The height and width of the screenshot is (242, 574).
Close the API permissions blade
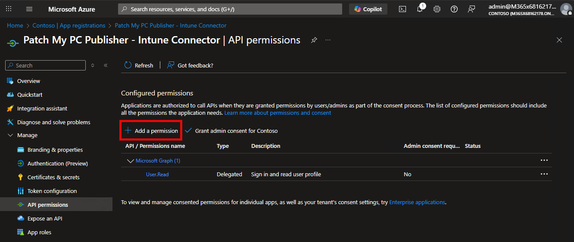[559, 40]
